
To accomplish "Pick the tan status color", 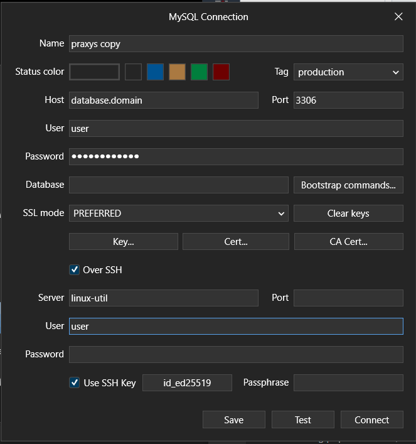I will coord(177,72).
